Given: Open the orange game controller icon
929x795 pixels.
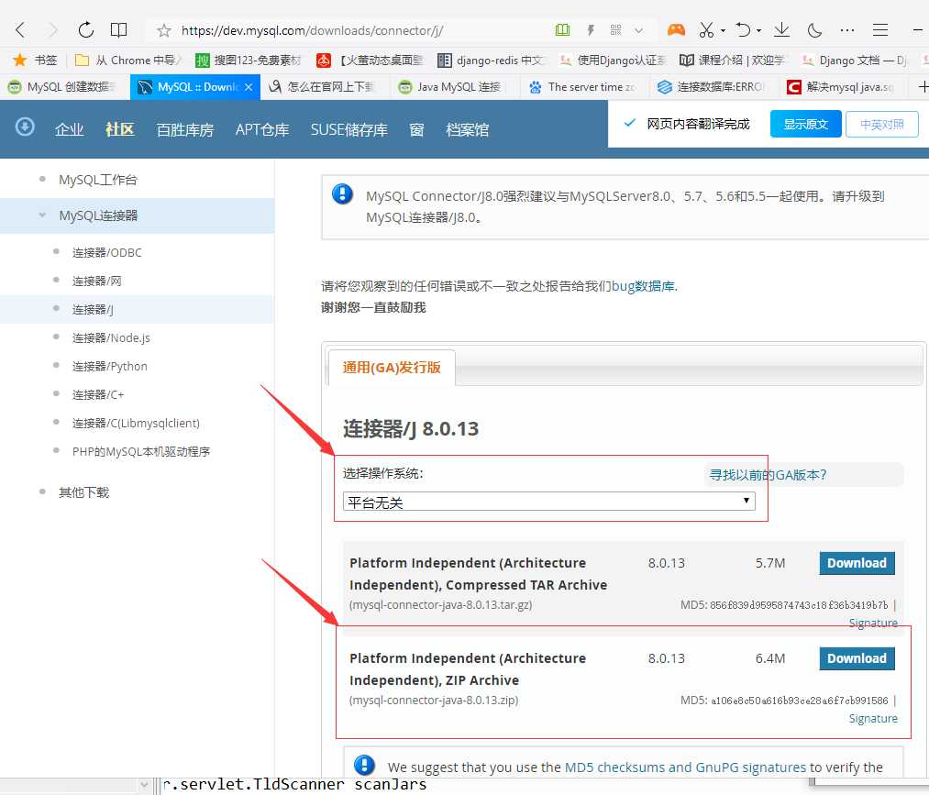Looking at the screenshot, I should click(676, 29).
